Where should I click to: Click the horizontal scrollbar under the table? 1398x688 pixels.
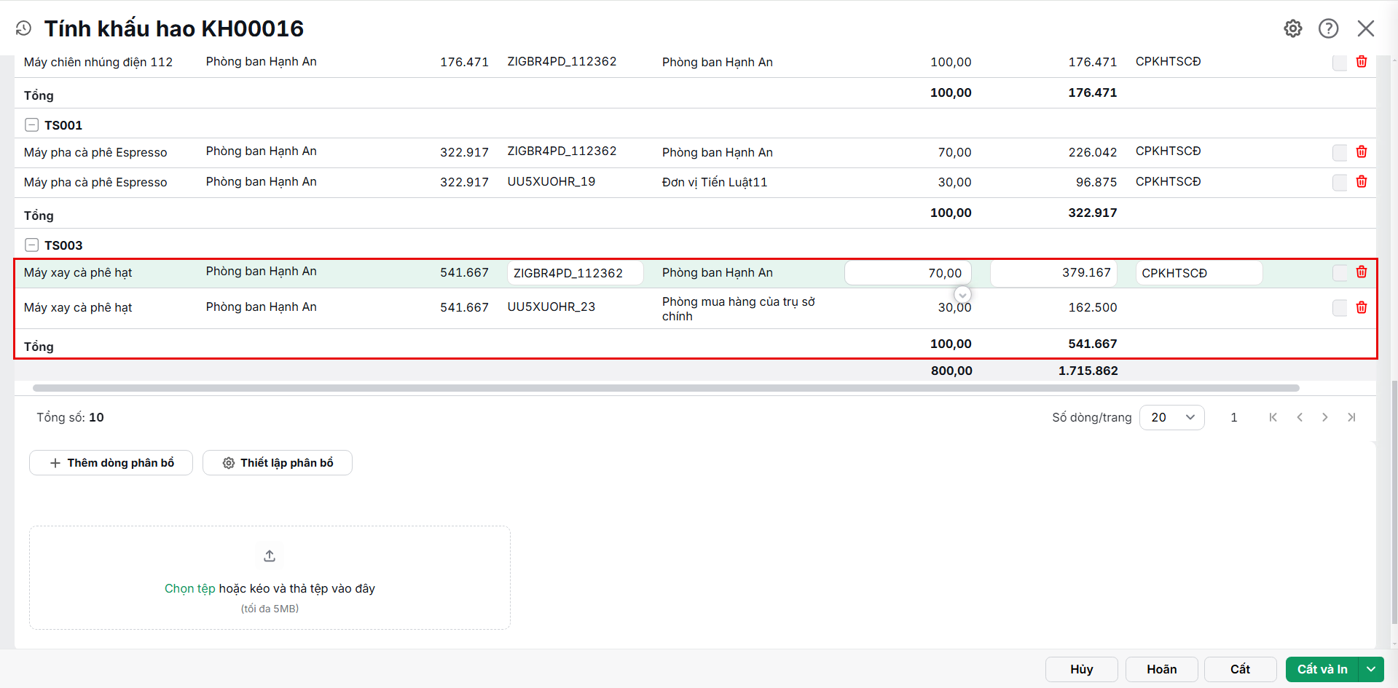pyautogui.click(x=666, y=388)
